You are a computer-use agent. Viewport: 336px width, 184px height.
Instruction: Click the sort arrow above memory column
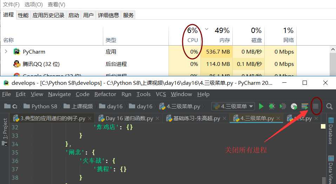pyautogui.click(x=206, y=29)
